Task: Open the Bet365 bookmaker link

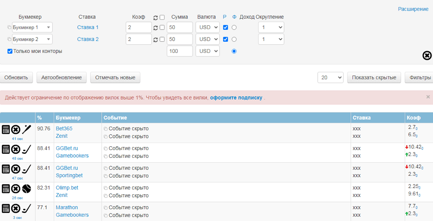Action: (64, 129)
